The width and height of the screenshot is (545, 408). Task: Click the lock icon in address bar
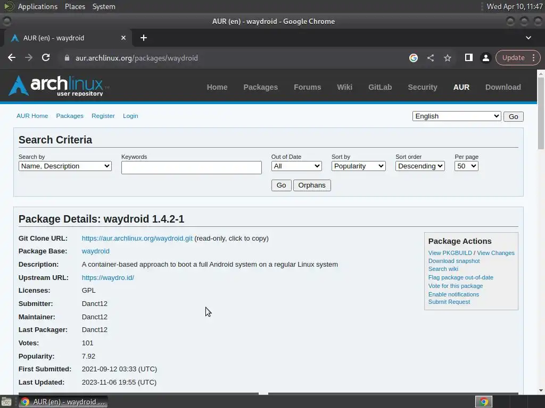click(x=67, y=58)
